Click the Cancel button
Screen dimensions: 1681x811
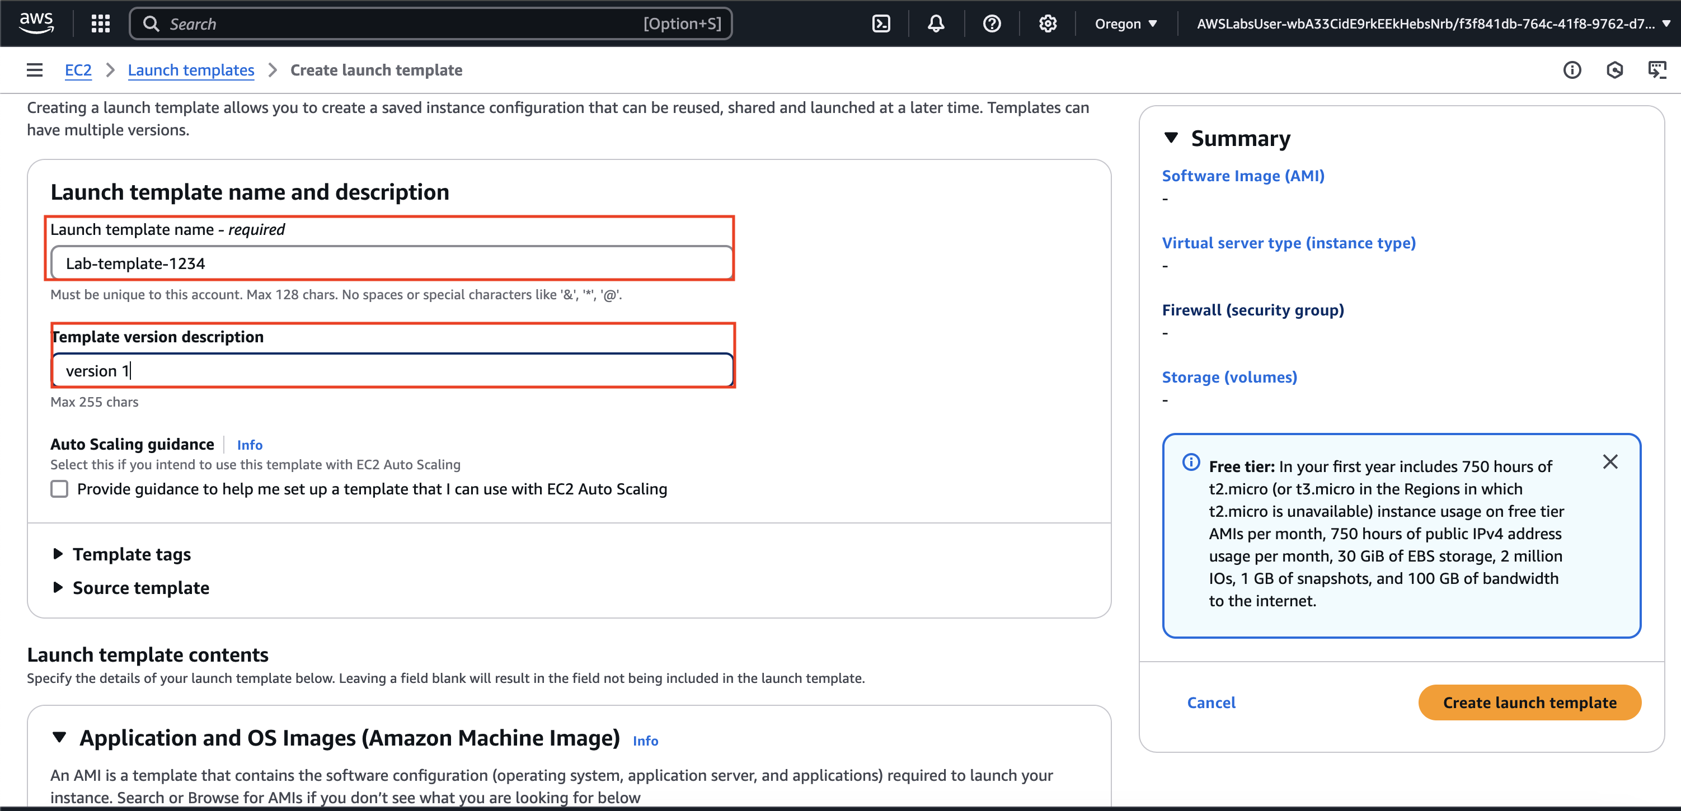tap(1211, 702)
